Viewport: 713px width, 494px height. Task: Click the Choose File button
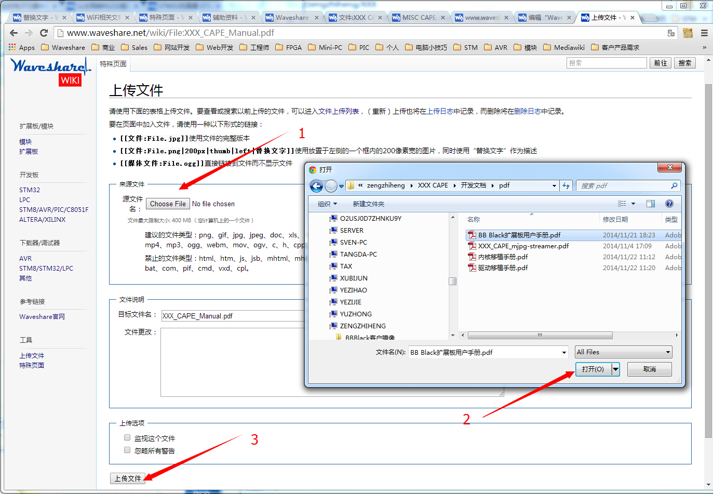click(168, 204)
